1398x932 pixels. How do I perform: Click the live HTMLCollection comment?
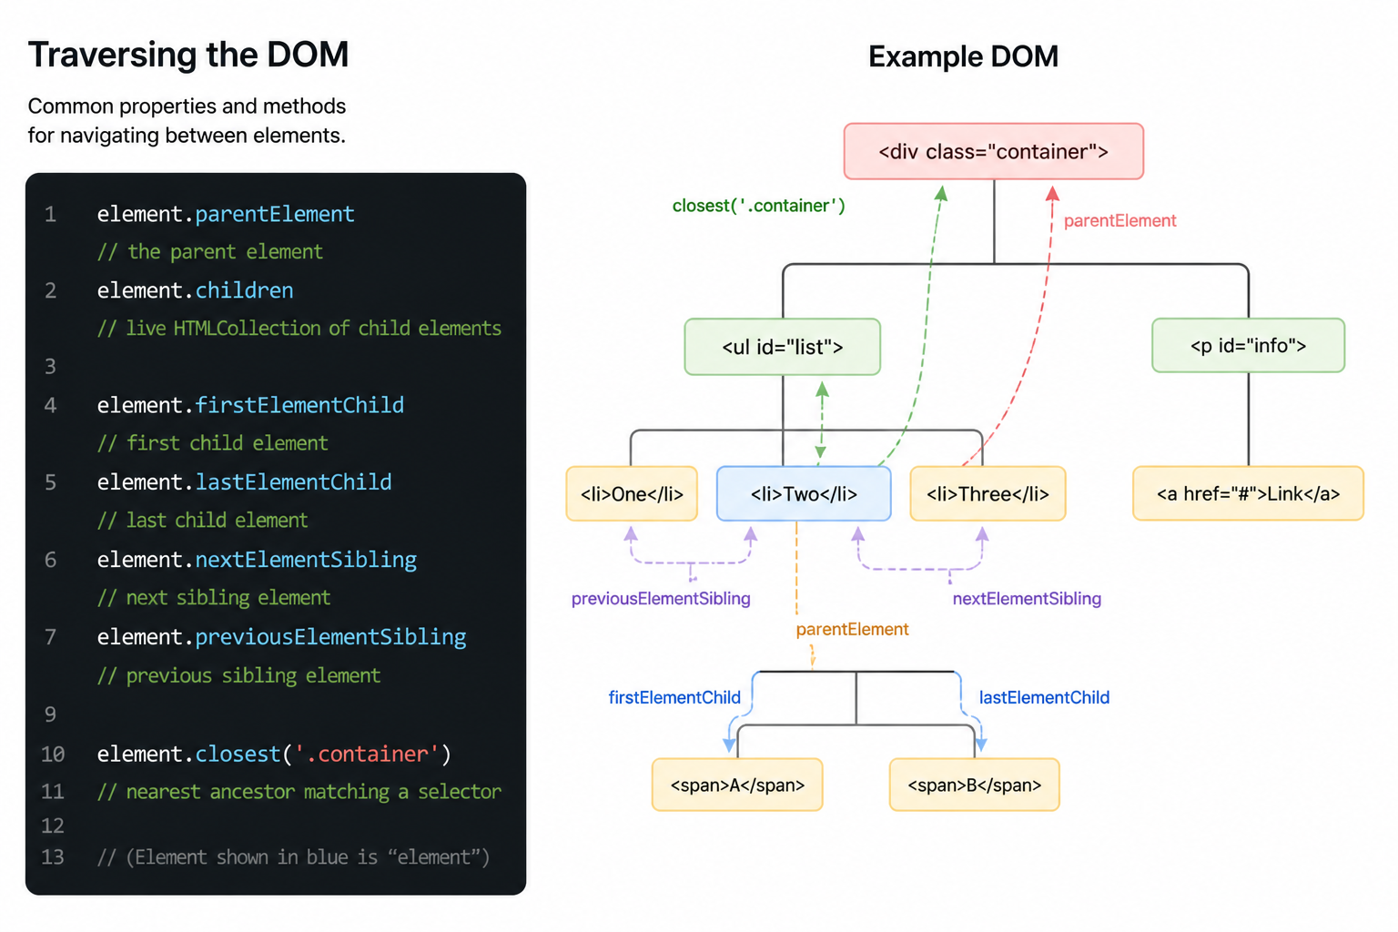pyautogui.click(x=299, y=328)
